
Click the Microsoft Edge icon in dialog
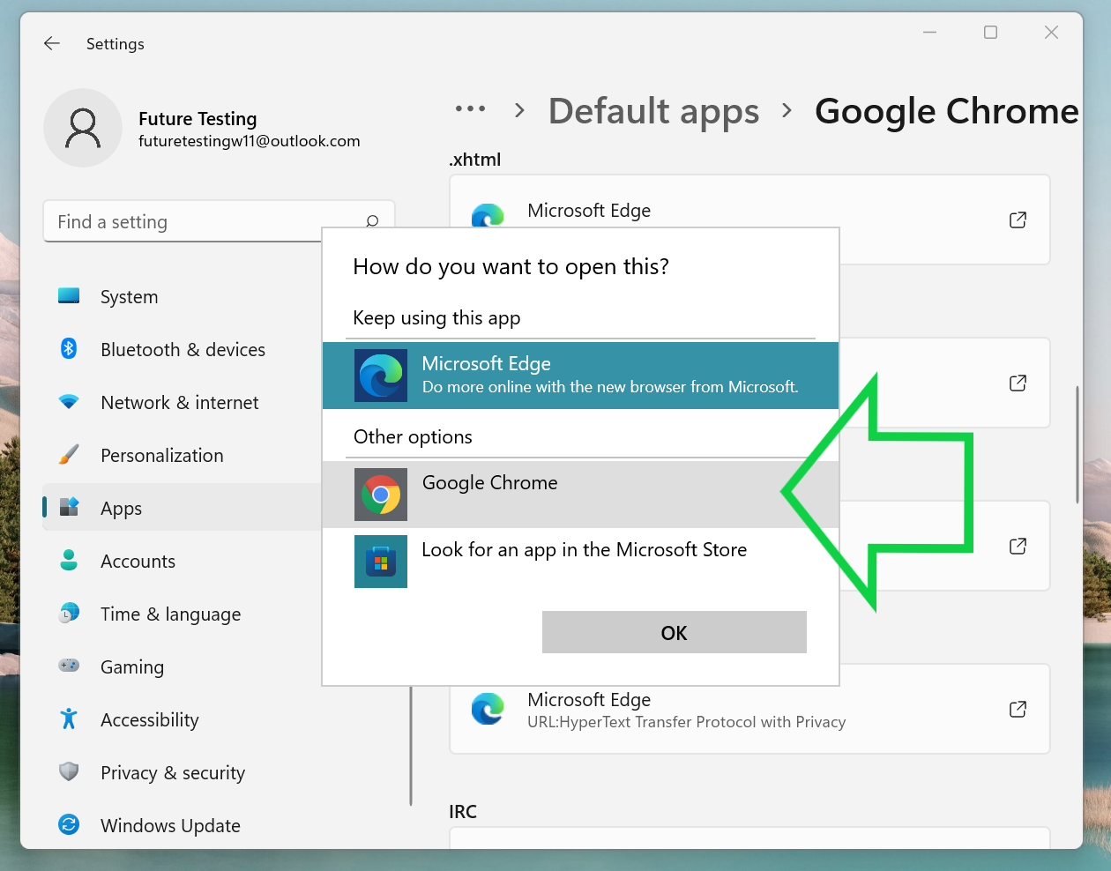(x=381, y=376)
